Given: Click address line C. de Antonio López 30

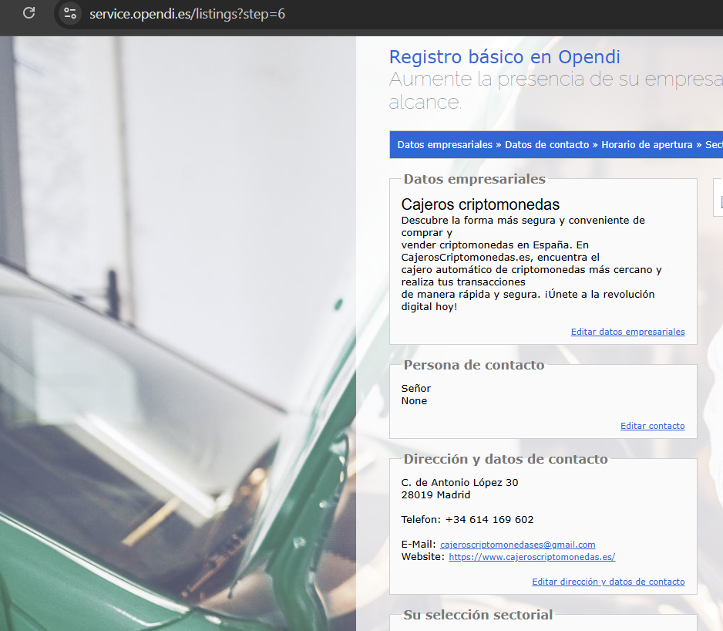Looking at the screenshot, I should coord(459,483).
